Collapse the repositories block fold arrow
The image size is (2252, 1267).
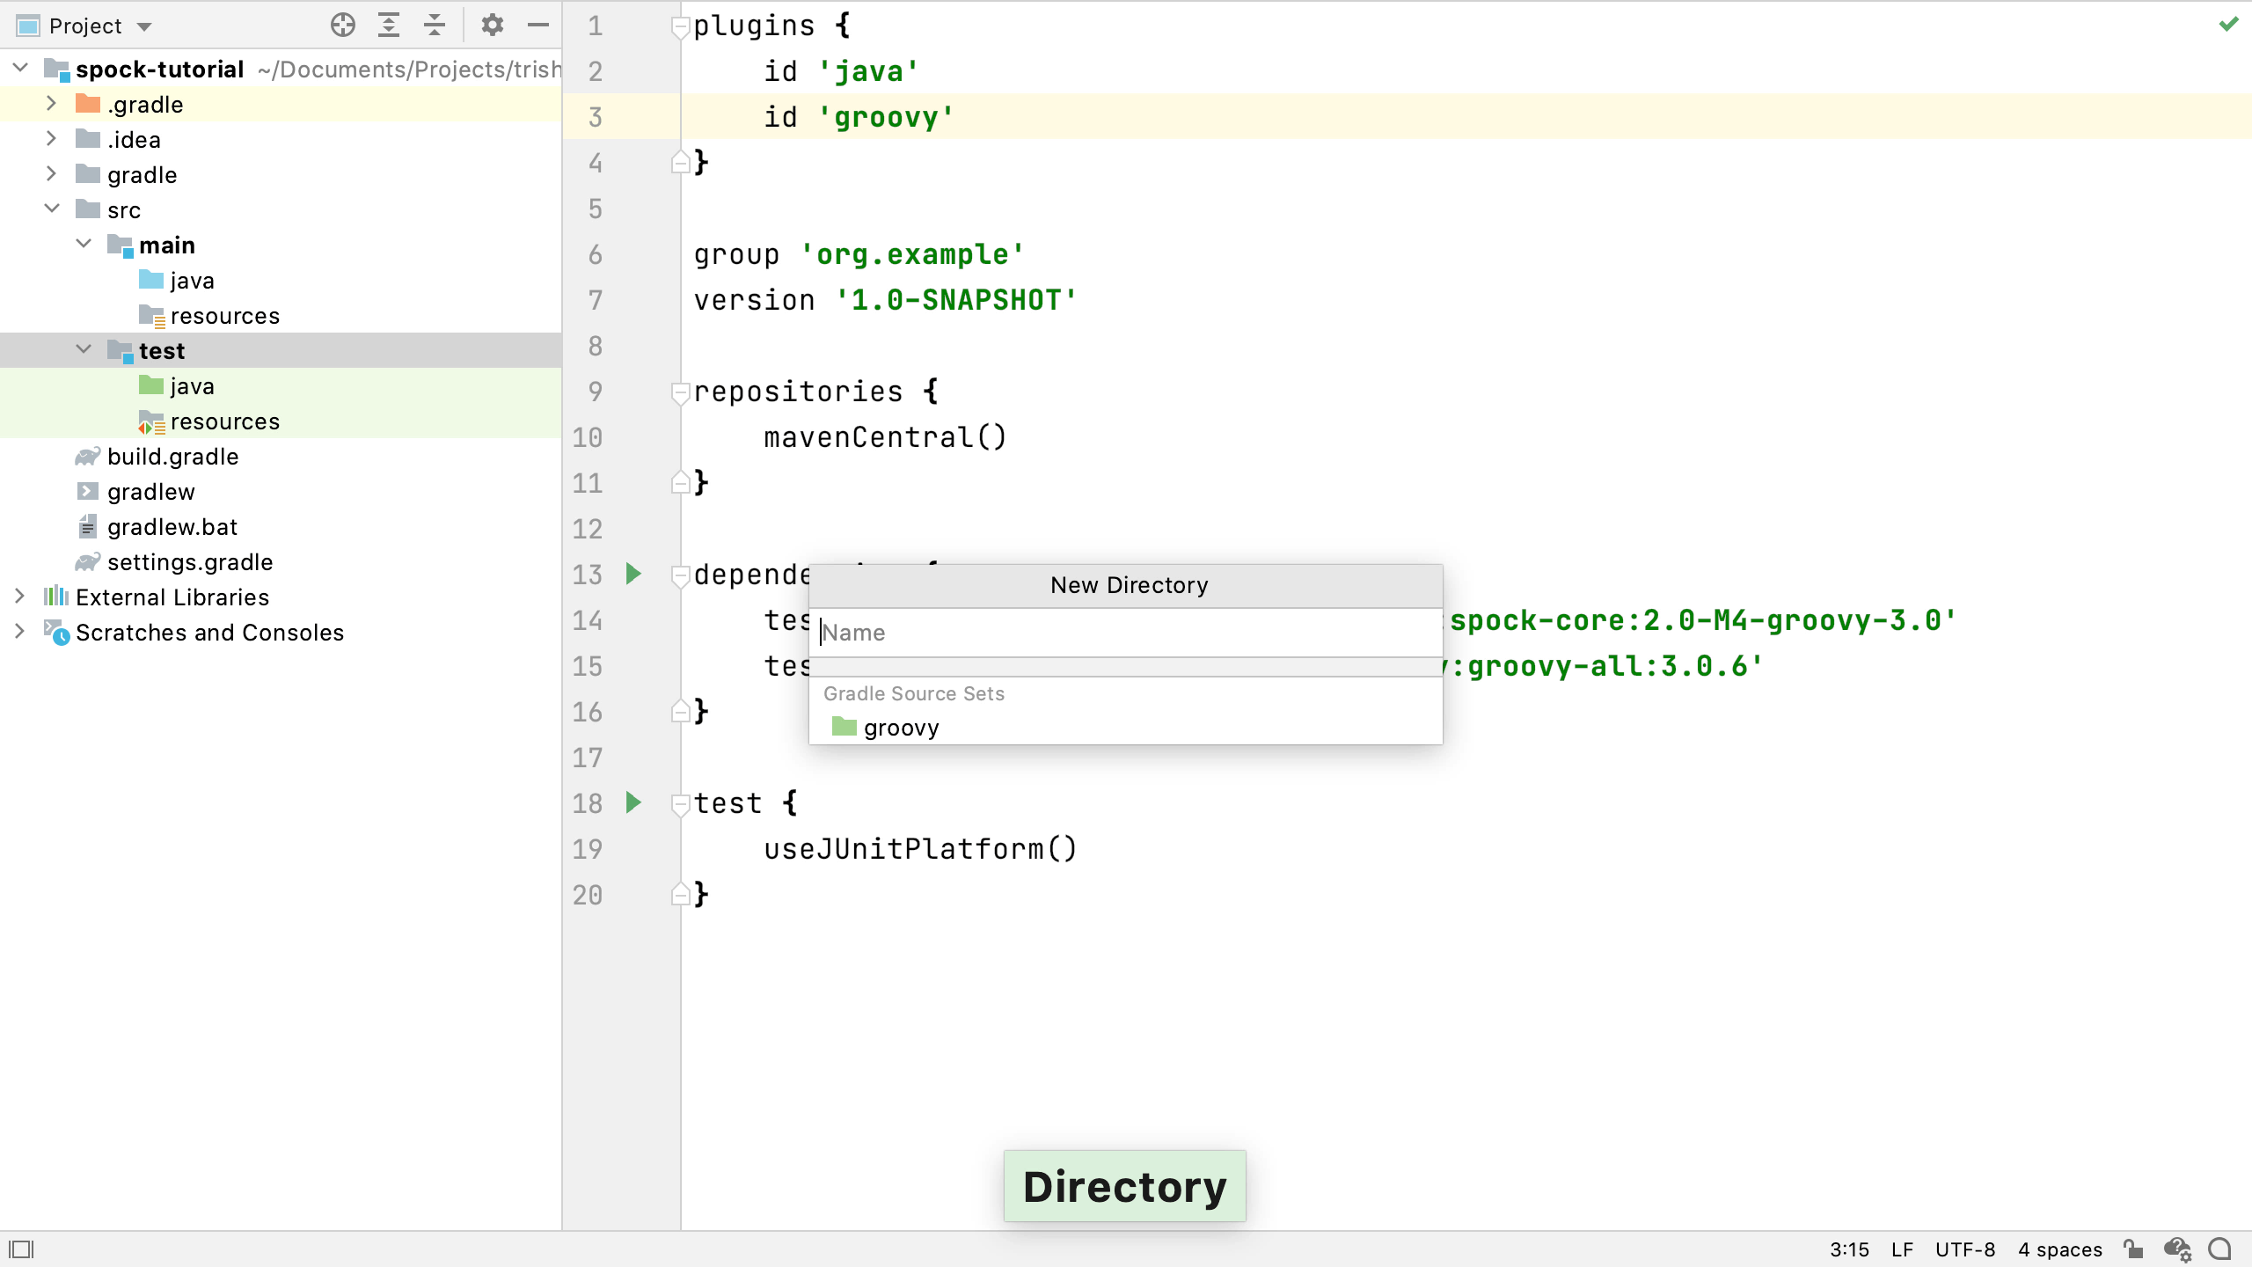681,393
